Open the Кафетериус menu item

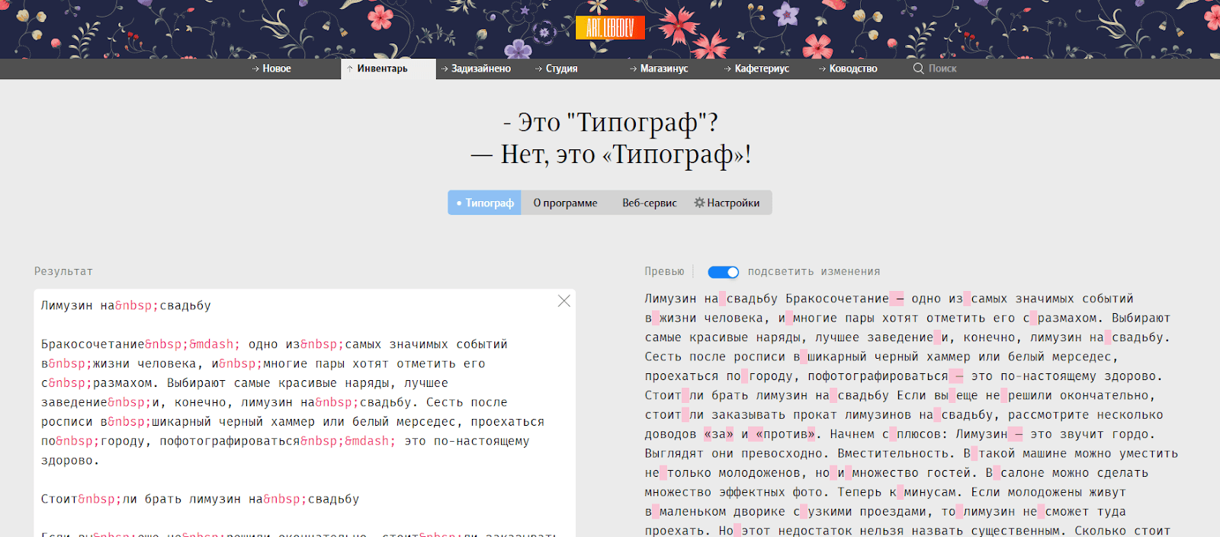pos(762,69)
